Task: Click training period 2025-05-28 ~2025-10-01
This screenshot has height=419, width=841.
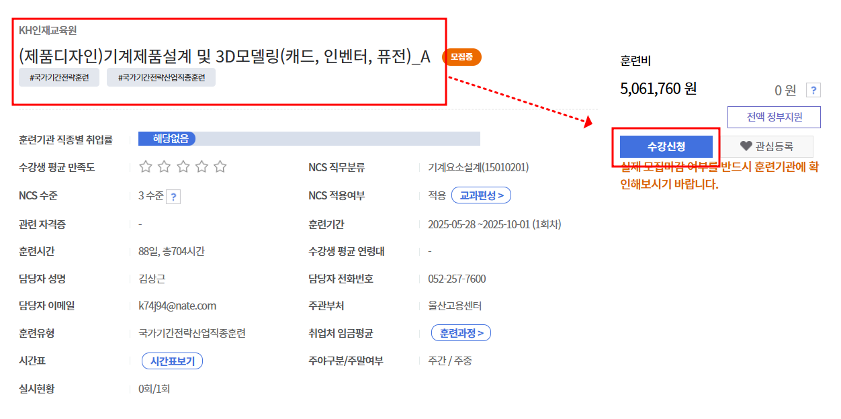Action: click(494, 224)
